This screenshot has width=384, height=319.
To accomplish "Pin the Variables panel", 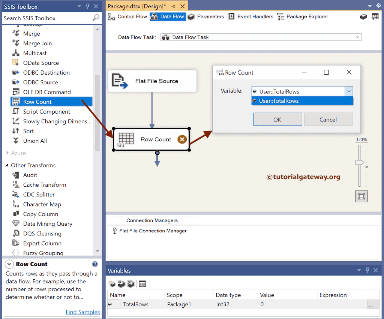I will pyautogui.click(x=367, y=270).
